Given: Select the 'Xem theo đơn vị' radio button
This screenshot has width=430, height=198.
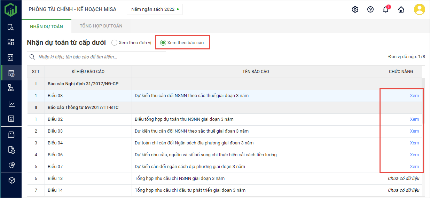Looking at the screenshot, I should pyautogui.click(x=115, y=43).
